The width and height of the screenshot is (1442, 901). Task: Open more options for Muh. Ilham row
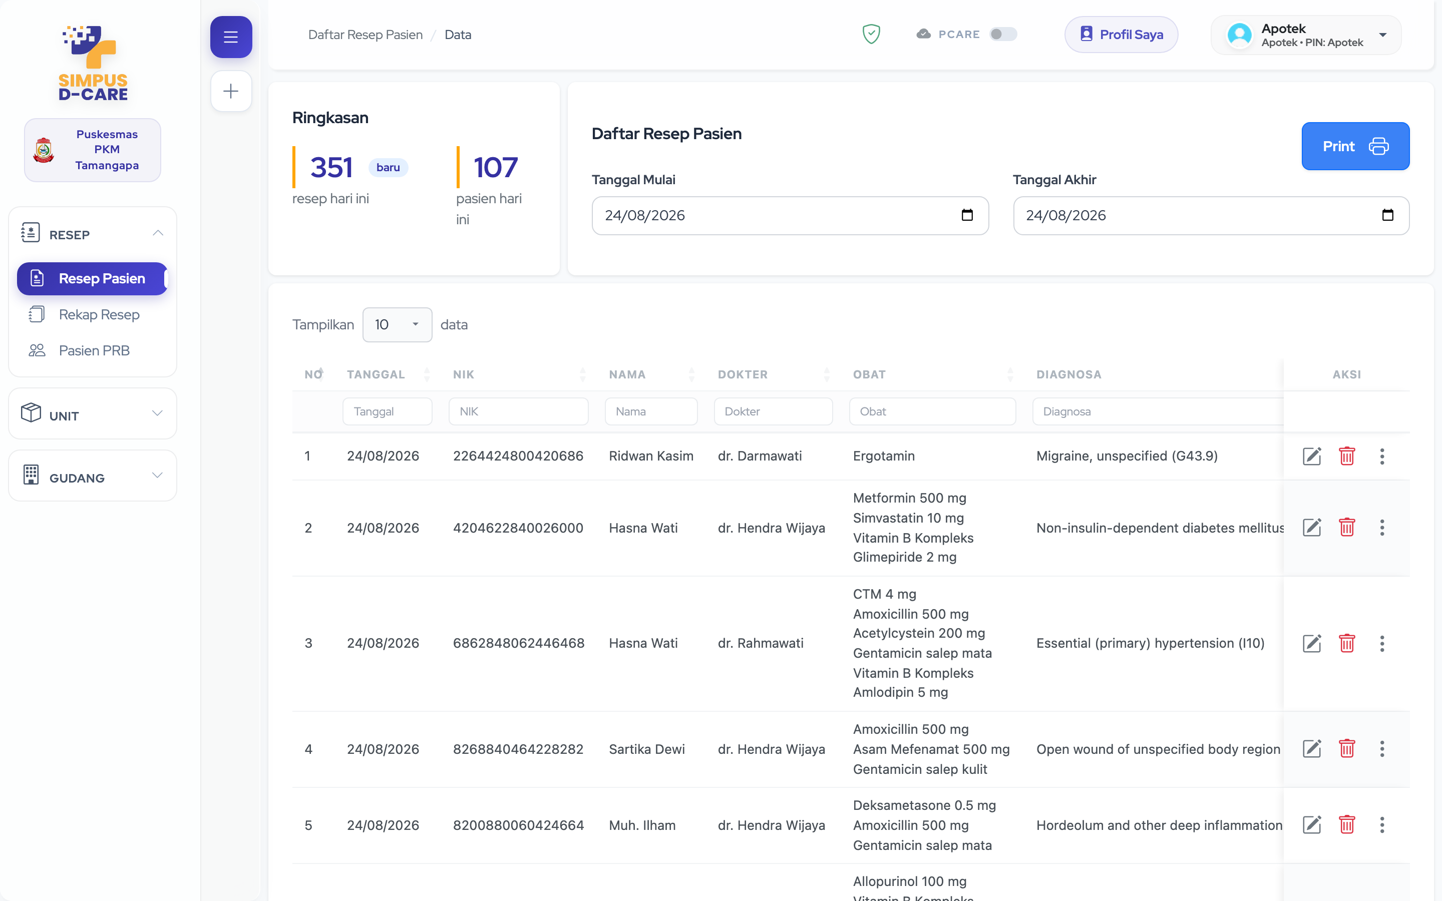coord(1382,825)
